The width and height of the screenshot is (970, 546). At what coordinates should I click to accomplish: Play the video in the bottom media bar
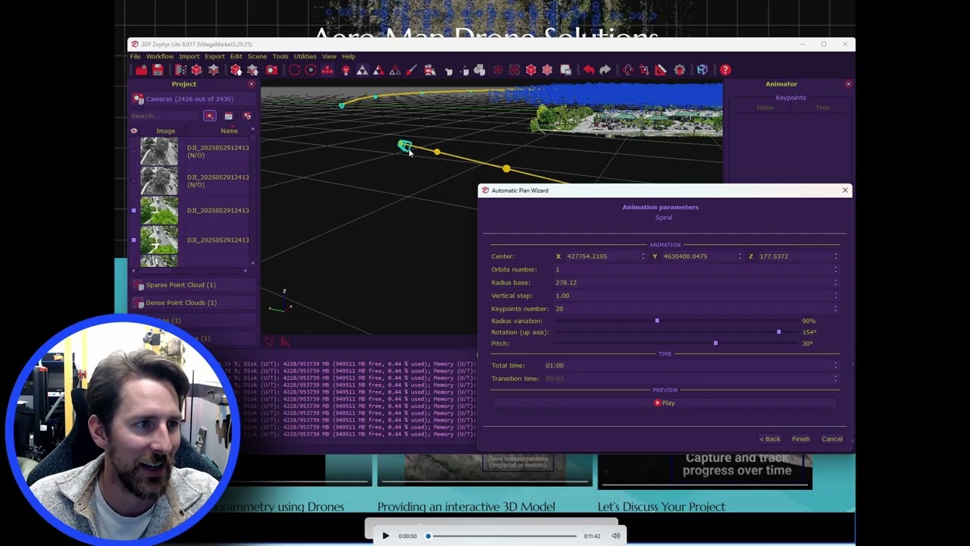coord(385,536)
